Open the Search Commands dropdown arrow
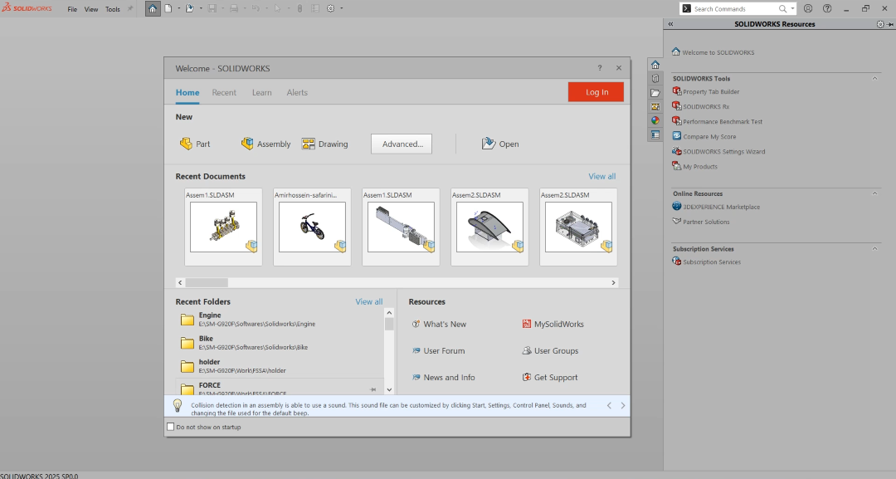896x479 pixels. pos(792,8)
